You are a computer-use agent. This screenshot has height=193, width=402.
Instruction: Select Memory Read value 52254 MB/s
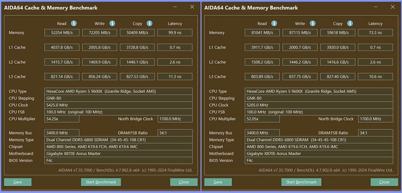point(62,33)
